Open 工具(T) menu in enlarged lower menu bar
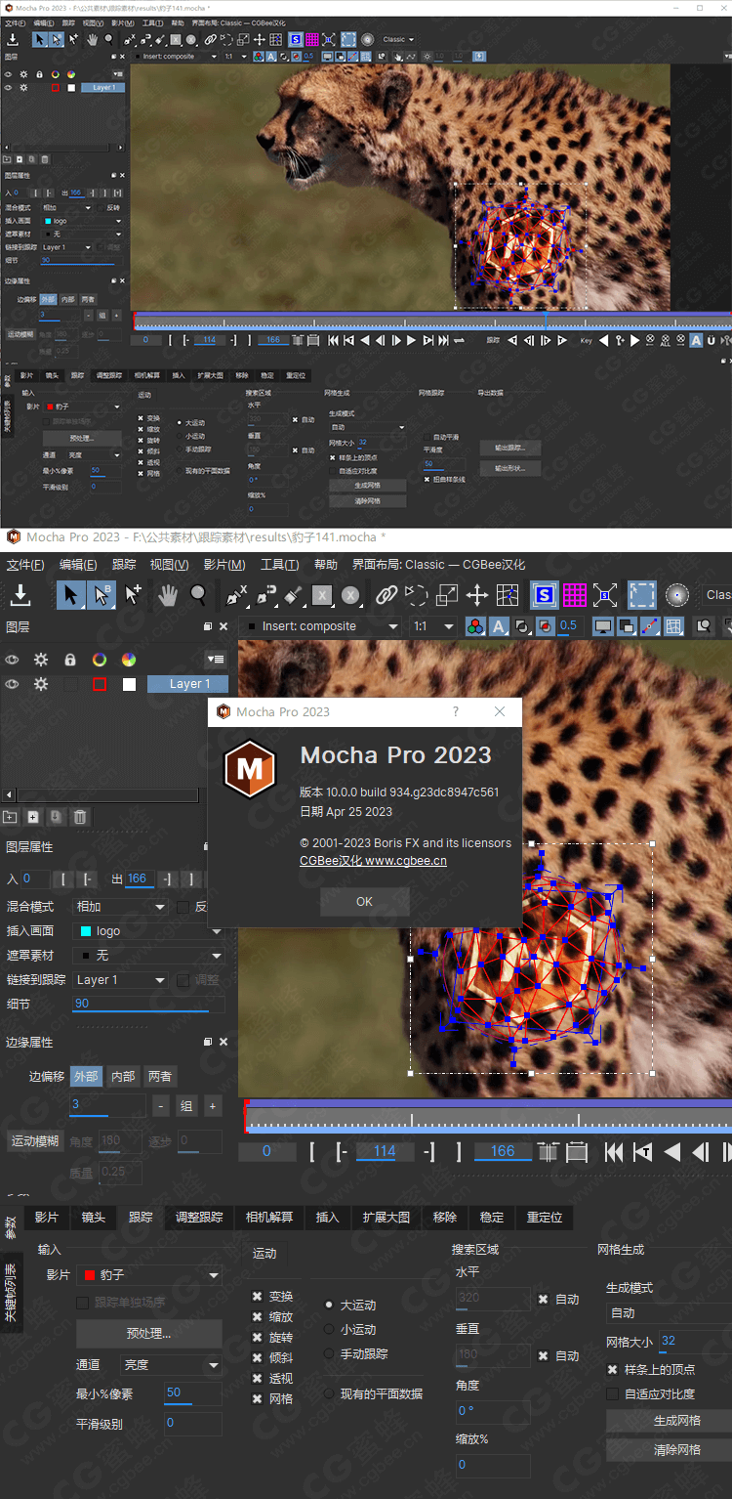The image size is (732, 1499). 279,565
